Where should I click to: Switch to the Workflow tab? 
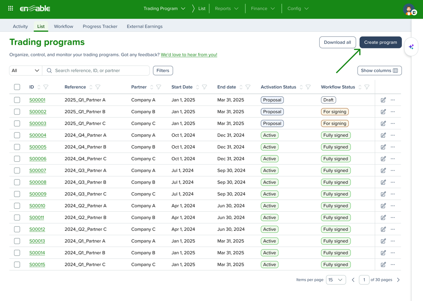coord(64,26)
